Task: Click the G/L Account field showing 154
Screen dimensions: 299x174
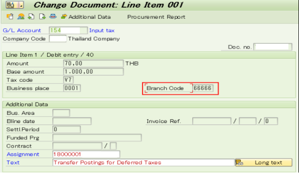Action: pyautogui.click(x=68, y=30)
